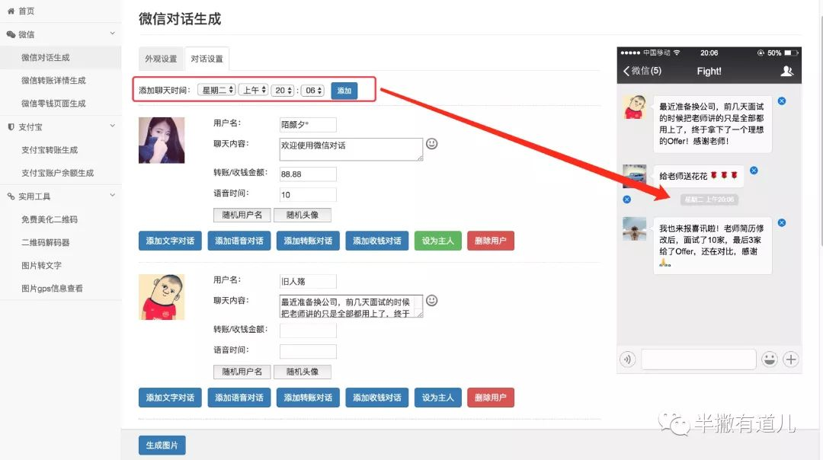Click the emoji smiley beside second chat content

pos(432,300)
